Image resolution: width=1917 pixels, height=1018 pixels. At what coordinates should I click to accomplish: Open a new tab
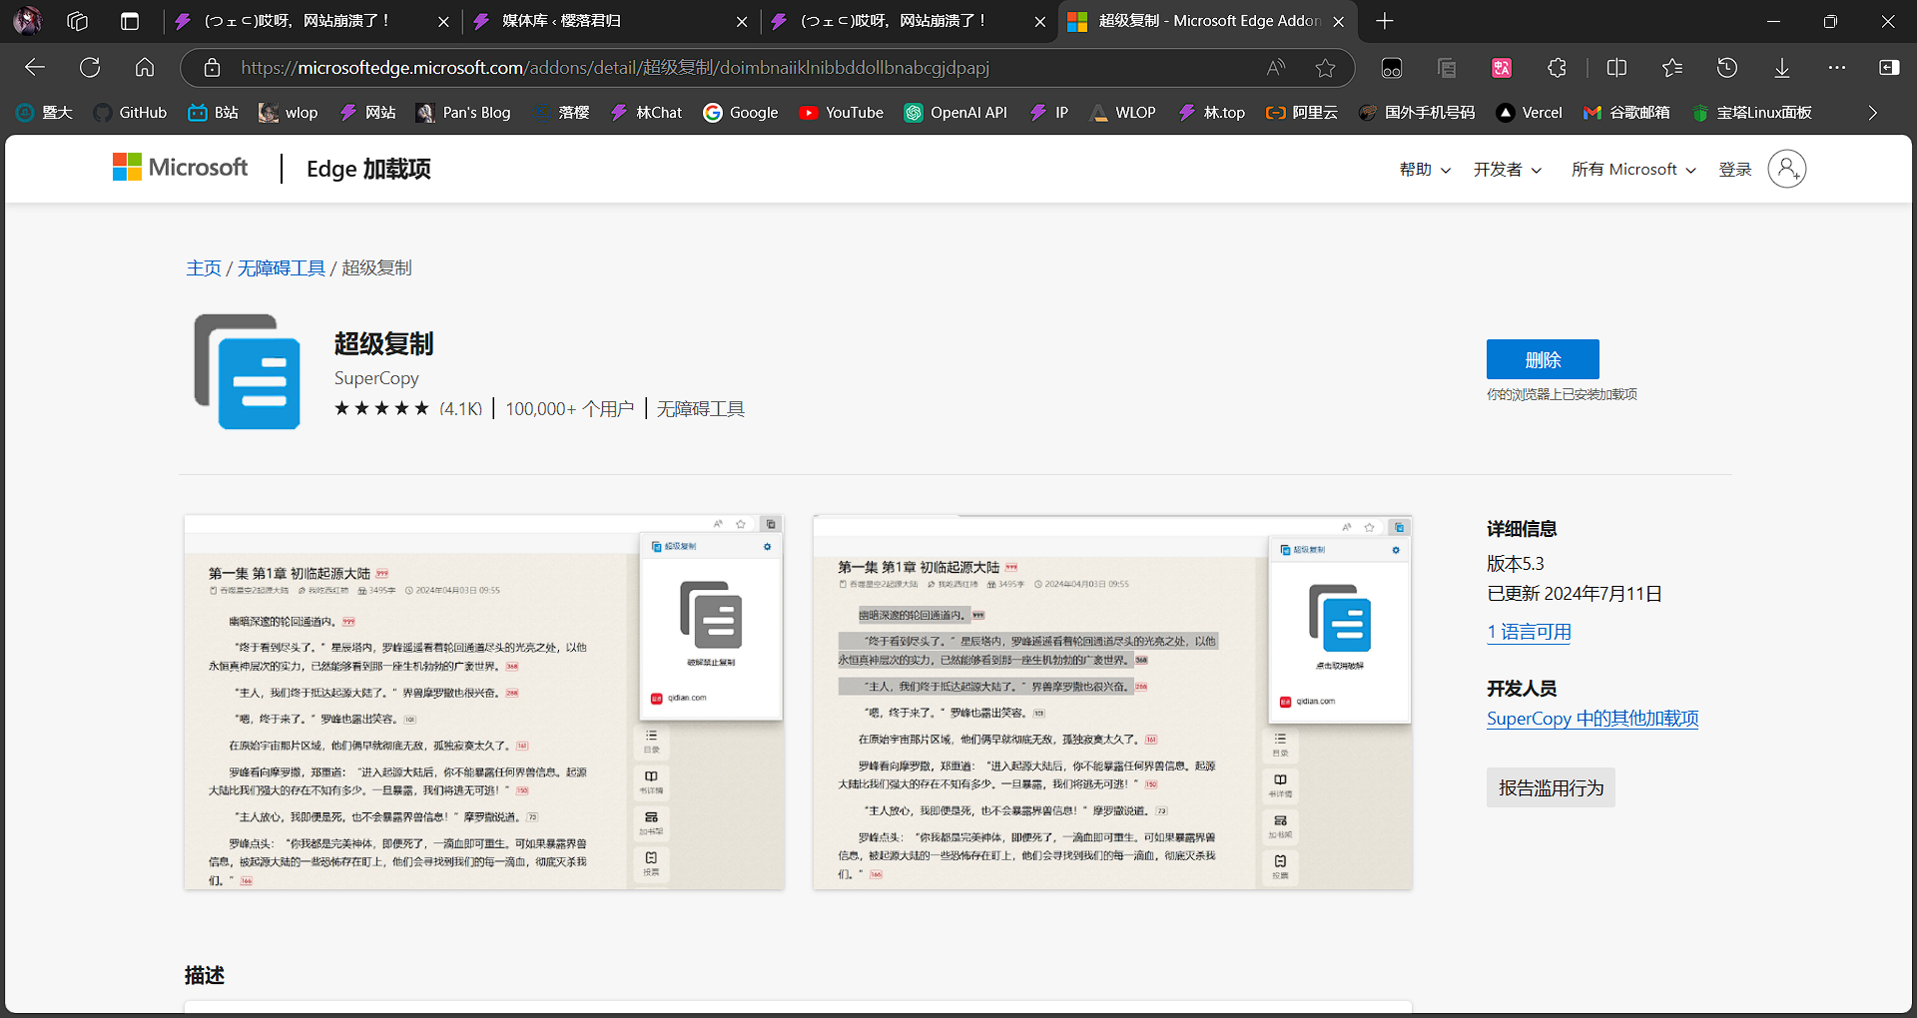(1385, 21)
